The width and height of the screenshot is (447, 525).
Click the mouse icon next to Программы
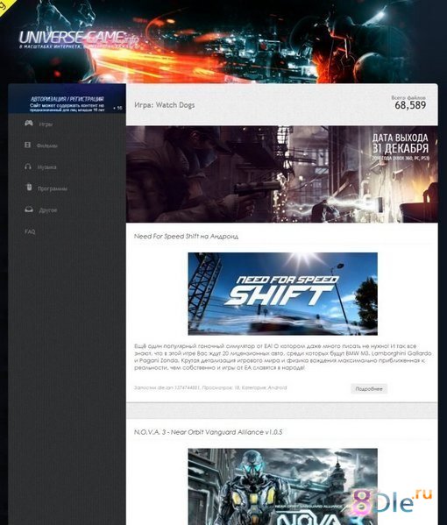tap(29, 187)
